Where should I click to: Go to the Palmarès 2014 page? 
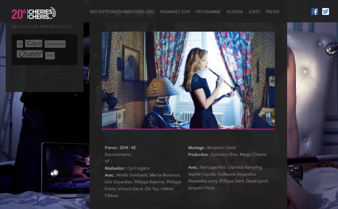[175, 12]
